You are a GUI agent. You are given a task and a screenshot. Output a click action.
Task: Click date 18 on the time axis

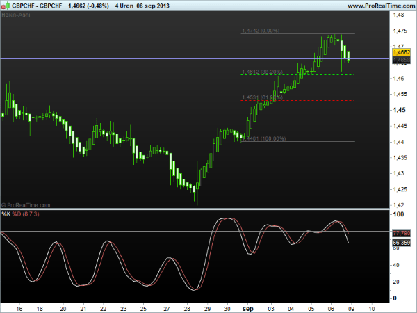click(40, 309)
